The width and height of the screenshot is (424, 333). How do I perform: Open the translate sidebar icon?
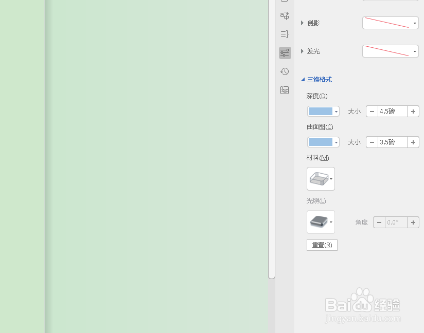click(285, 15)
